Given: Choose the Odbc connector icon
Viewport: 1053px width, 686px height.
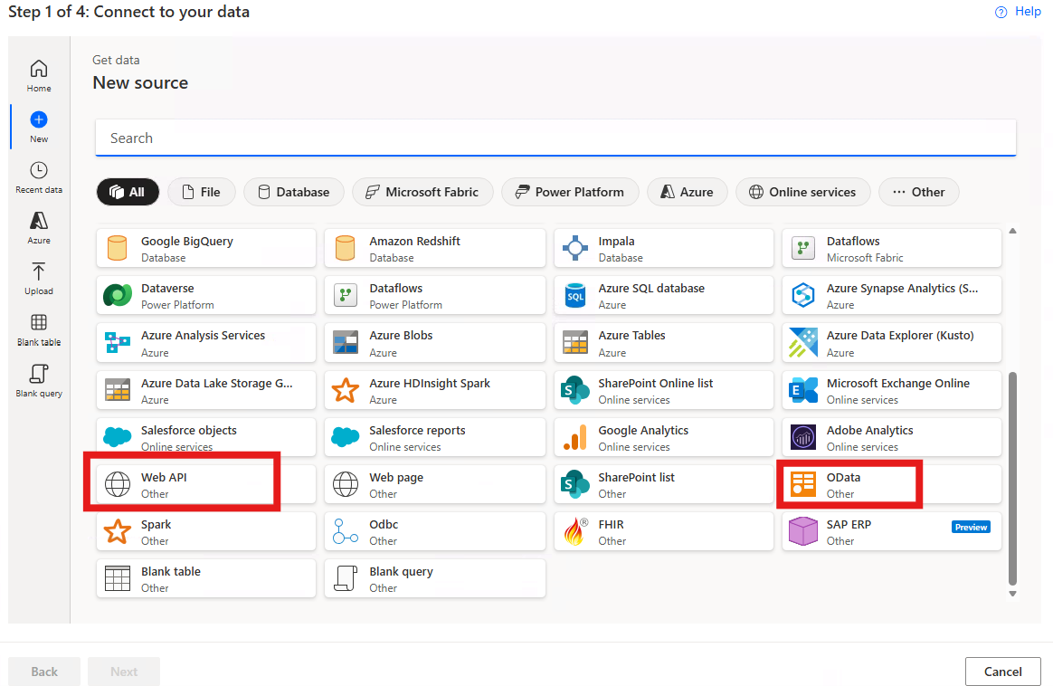Looking at the screenshot, I should click(346, 531).
